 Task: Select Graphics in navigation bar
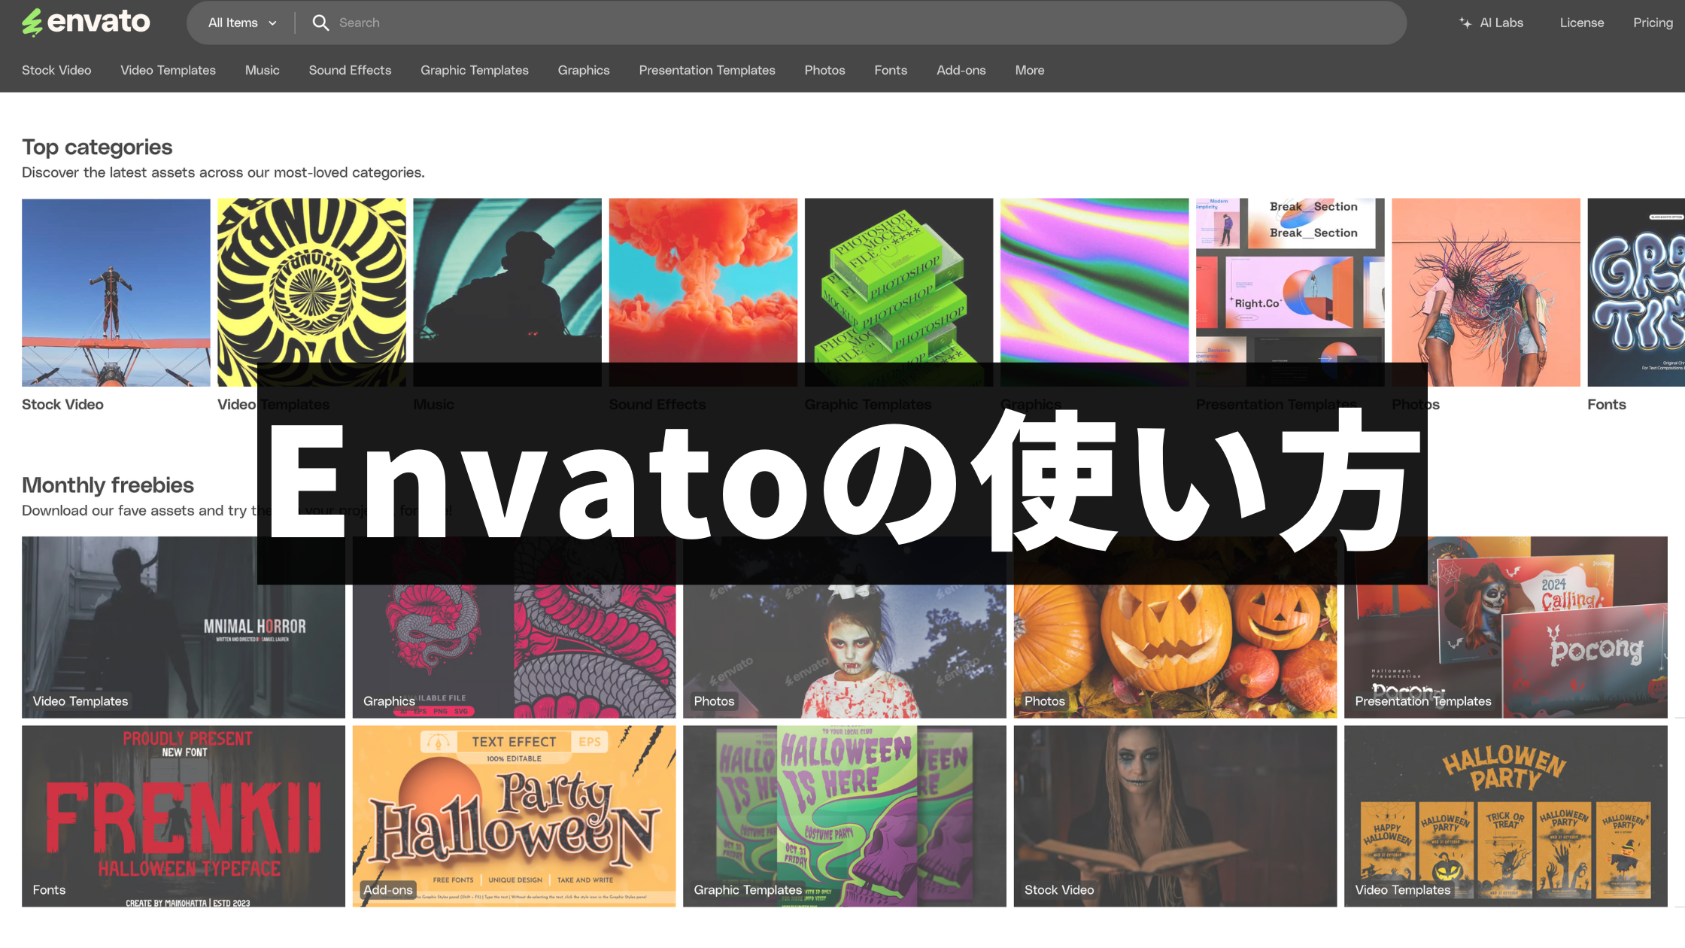point(584,70)
